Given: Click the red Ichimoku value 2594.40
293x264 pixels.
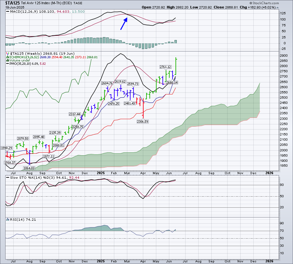Looking at the screenshot, I should pos(57,57).
